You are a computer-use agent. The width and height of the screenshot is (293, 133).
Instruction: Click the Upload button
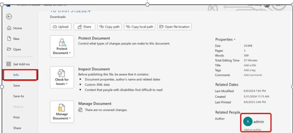coord(60,27)
